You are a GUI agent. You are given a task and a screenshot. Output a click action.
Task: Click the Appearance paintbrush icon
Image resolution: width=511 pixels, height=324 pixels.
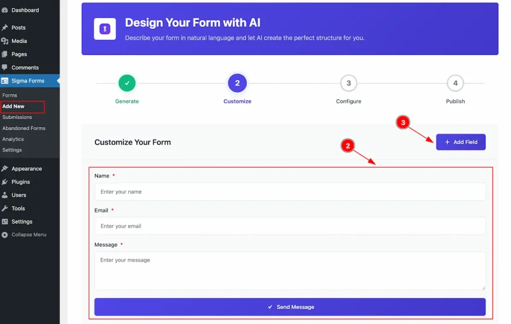(x=4, y=168)
